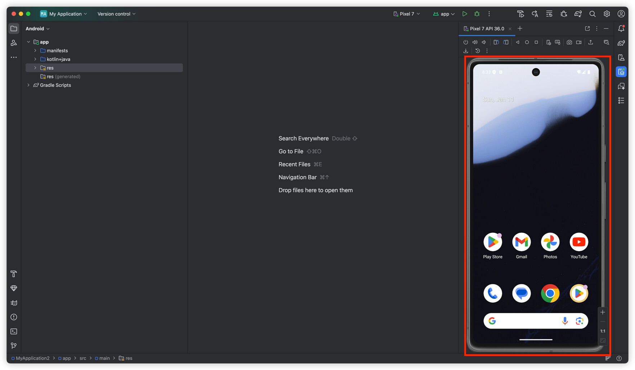Expand the Gradle Scripts node

pos(28,85)
